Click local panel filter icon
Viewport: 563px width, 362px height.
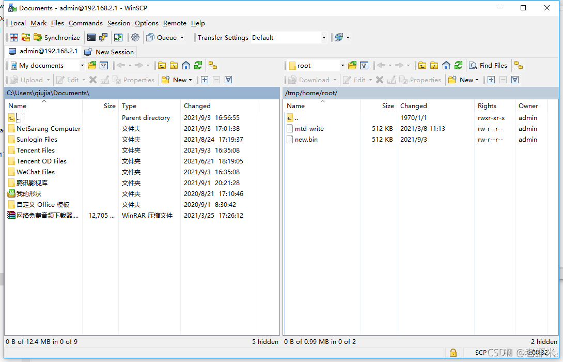104,66
